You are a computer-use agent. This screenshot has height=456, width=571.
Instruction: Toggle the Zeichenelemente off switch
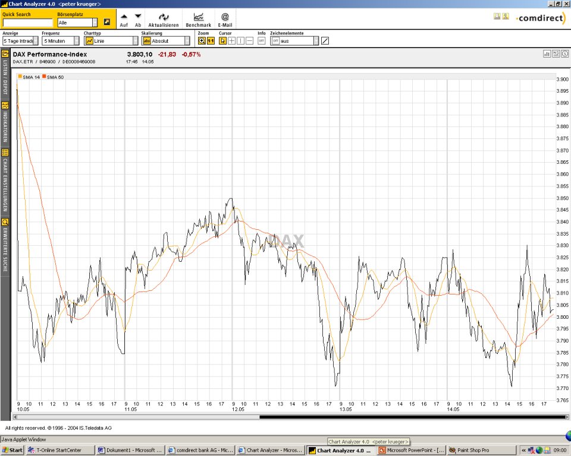(x=275, y=41)
